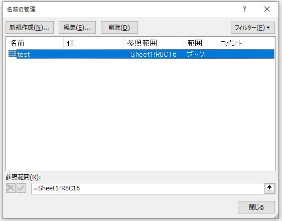Click into the 参照範囲 input field
The width and height of the screenshot is (282, 221).
(148, 188)
